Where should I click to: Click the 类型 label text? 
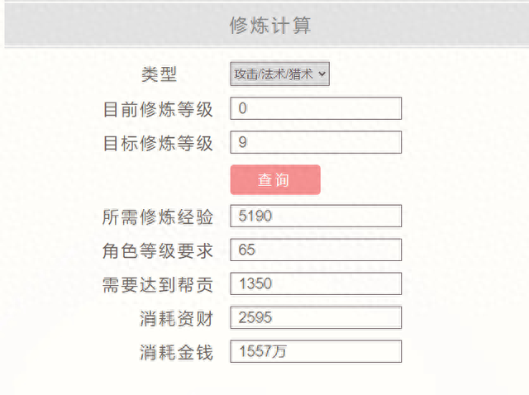tap(159, 74)
